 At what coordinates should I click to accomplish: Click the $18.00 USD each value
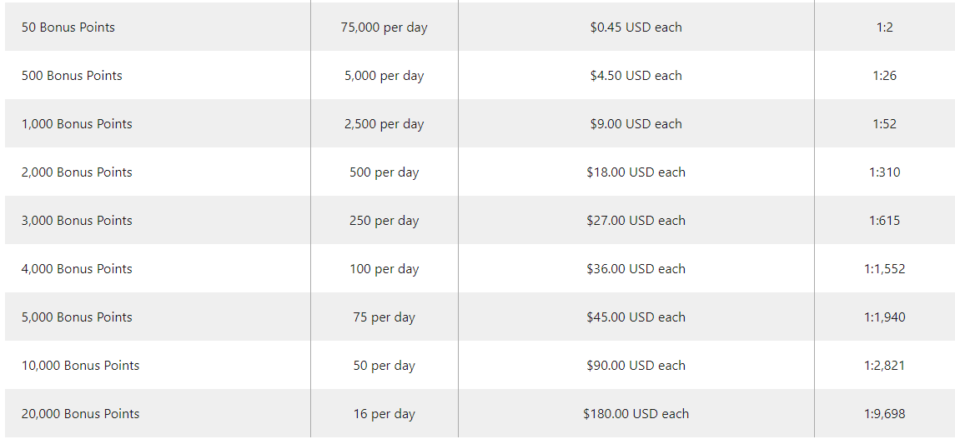[636, 172]
